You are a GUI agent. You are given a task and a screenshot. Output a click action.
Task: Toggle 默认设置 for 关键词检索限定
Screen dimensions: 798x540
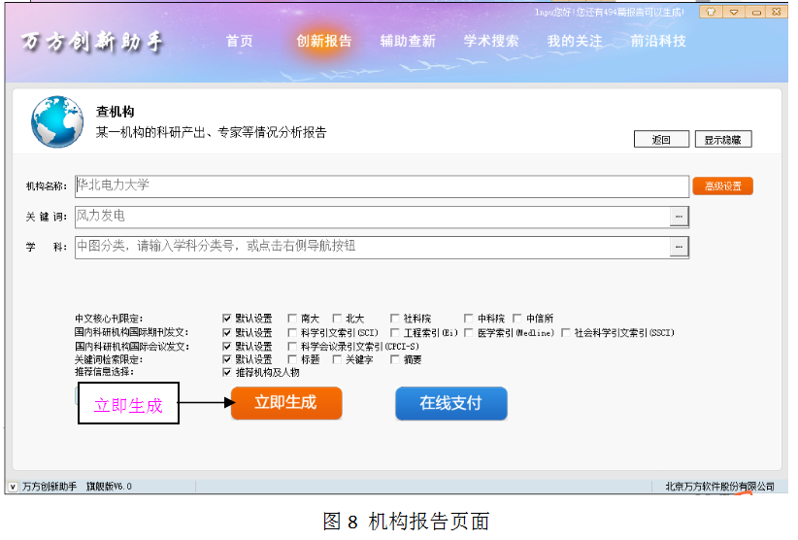(227, 359)
